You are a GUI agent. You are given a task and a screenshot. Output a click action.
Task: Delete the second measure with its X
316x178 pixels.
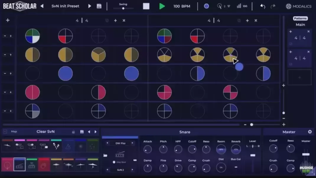[256, 21]
